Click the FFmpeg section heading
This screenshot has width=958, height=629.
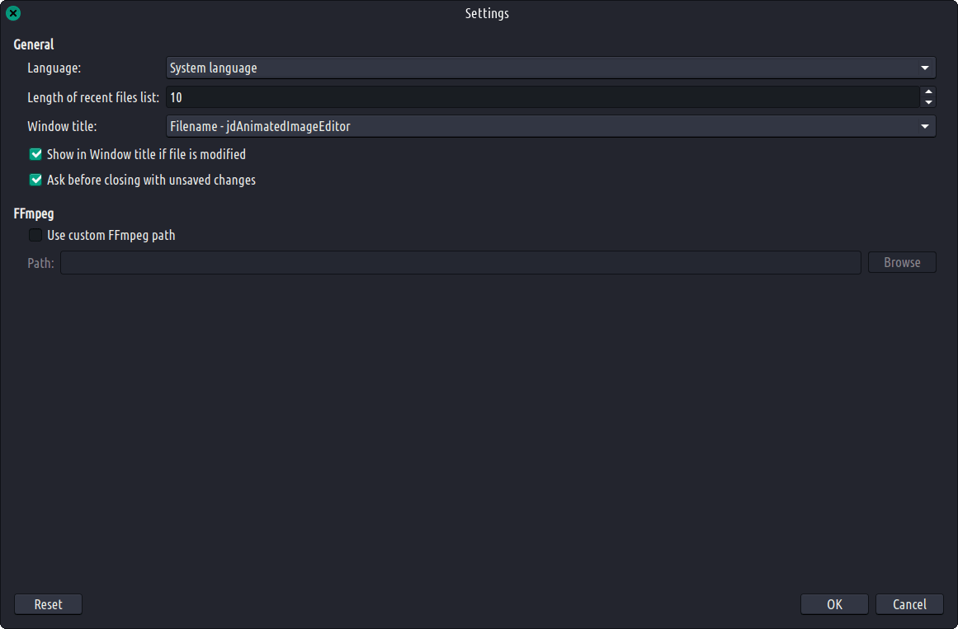click(34, 214)
